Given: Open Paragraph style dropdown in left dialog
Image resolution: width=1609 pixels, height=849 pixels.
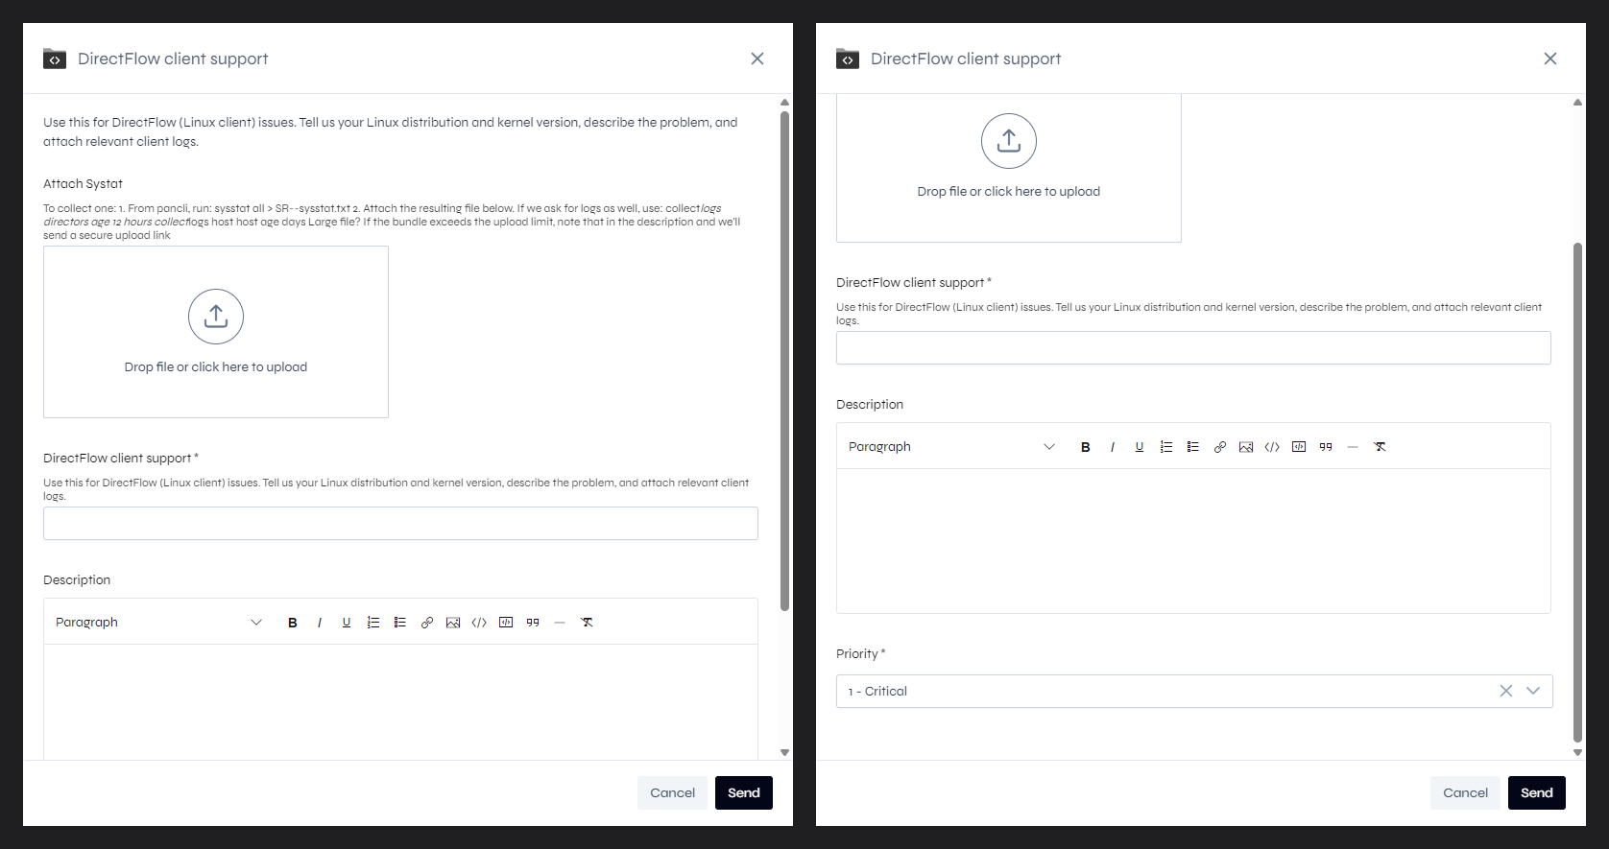Looking at the screenshot, I should [158, 623].
